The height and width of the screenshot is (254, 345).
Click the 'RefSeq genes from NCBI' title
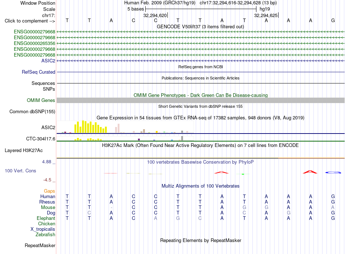pos(200,67)
